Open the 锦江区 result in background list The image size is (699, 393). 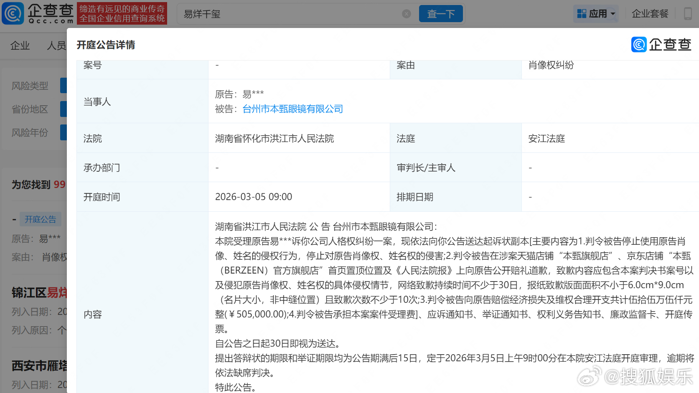tap(39, 293)
